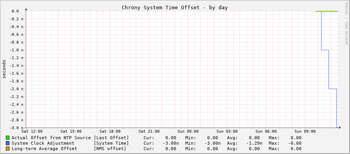The image size is (350, 154).
Task: Click the '-2.4 n' y-axis label
Action: pos(16,105)
